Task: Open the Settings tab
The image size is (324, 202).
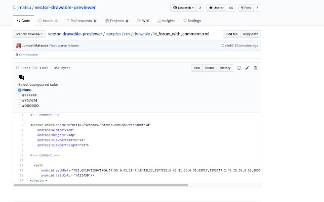Action: 192,21
